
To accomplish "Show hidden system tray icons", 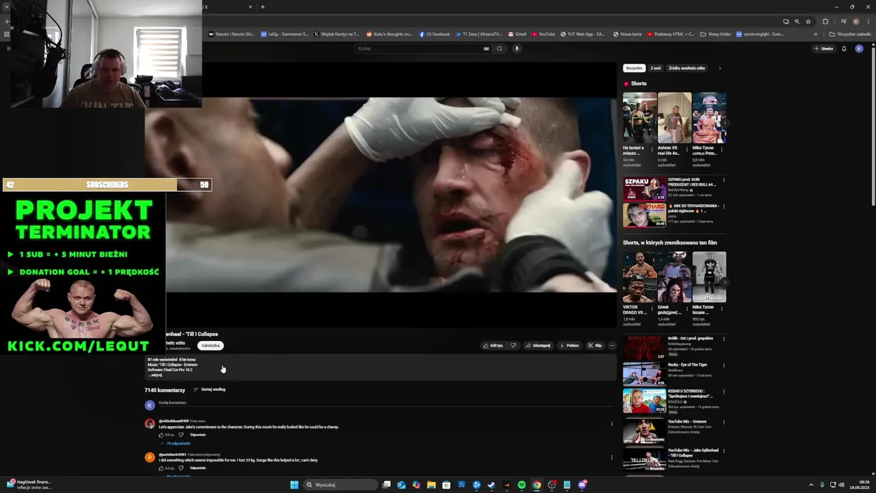I will [x=811, y=485].
